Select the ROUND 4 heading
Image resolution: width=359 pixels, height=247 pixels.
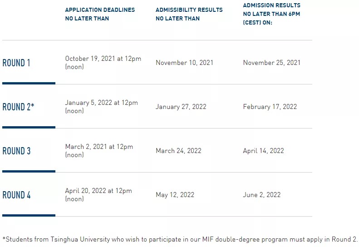16,195
